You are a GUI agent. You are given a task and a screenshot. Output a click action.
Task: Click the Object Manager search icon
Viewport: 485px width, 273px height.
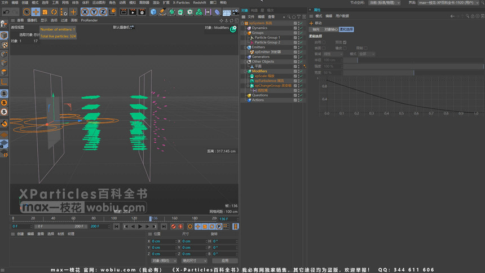tap(289, 17)
